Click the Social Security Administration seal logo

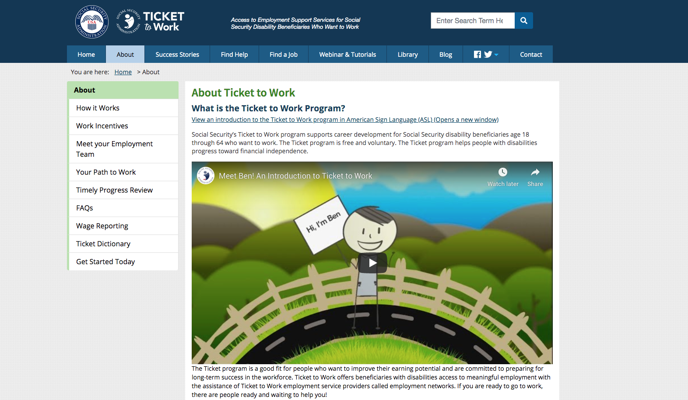click(x=92, y=22)
